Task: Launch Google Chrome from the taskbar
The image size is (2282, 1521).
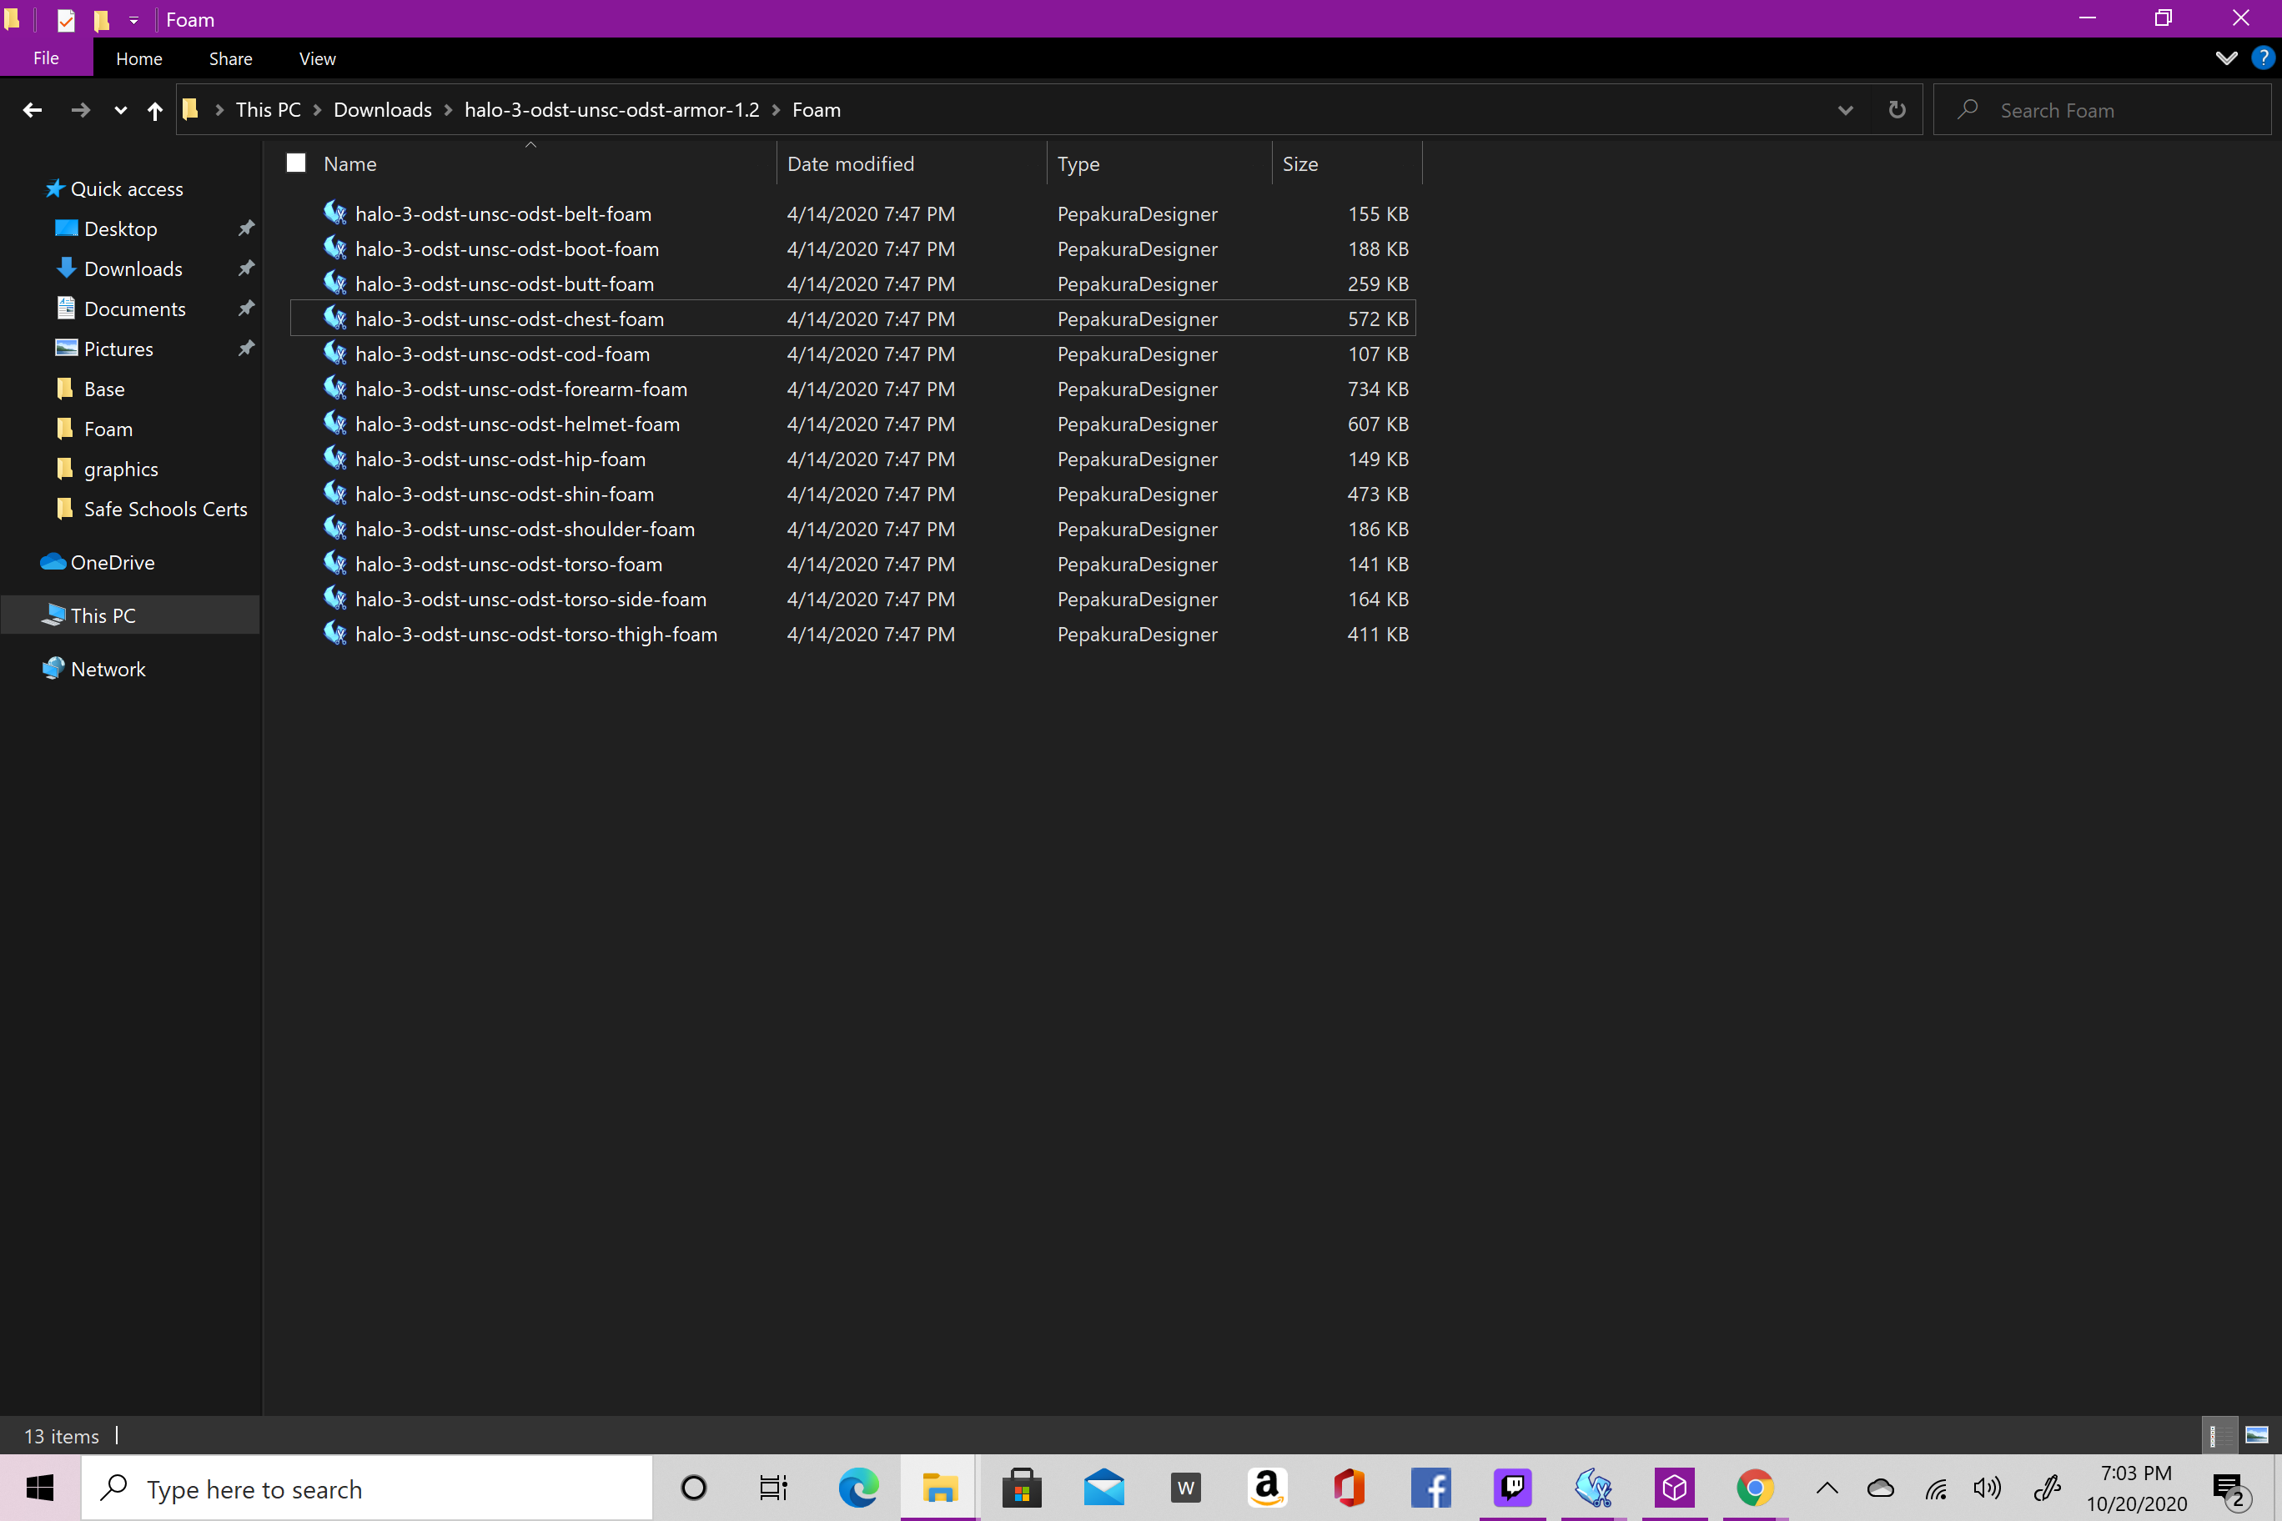Action: pos(1755,1486)
